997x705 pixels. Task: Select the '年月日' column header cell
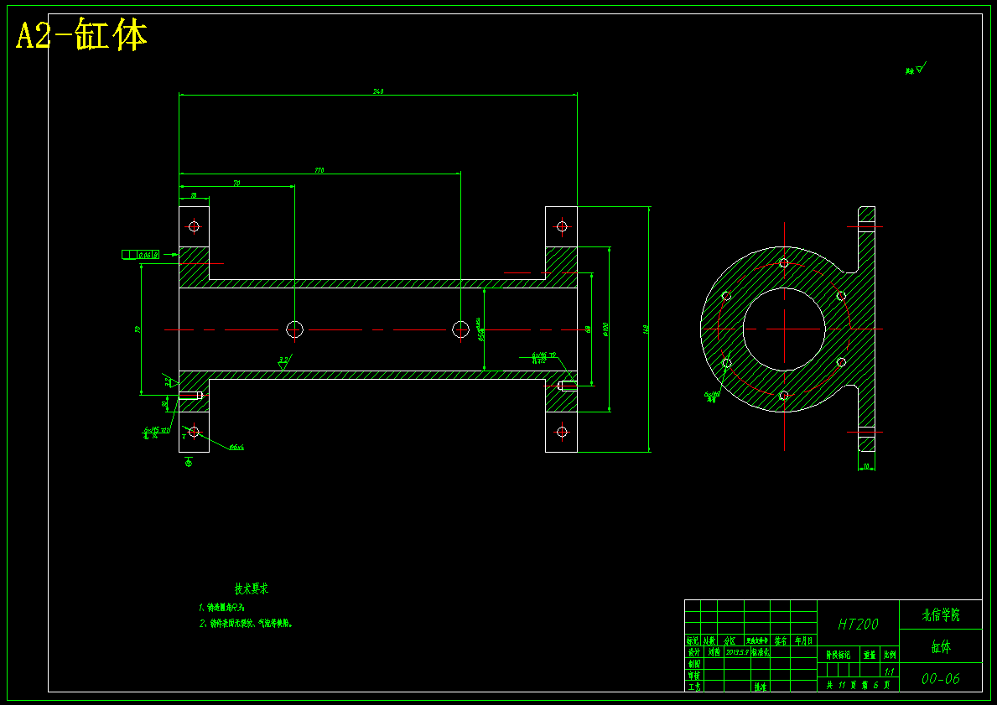click(803, 640)
